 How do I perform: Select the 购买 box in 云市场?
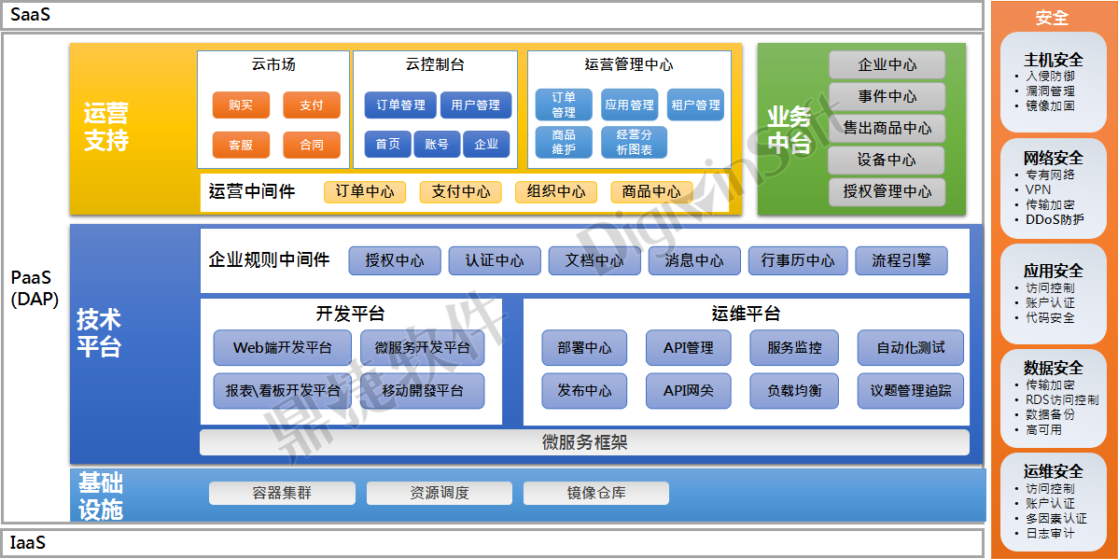(x=241, y=105)
